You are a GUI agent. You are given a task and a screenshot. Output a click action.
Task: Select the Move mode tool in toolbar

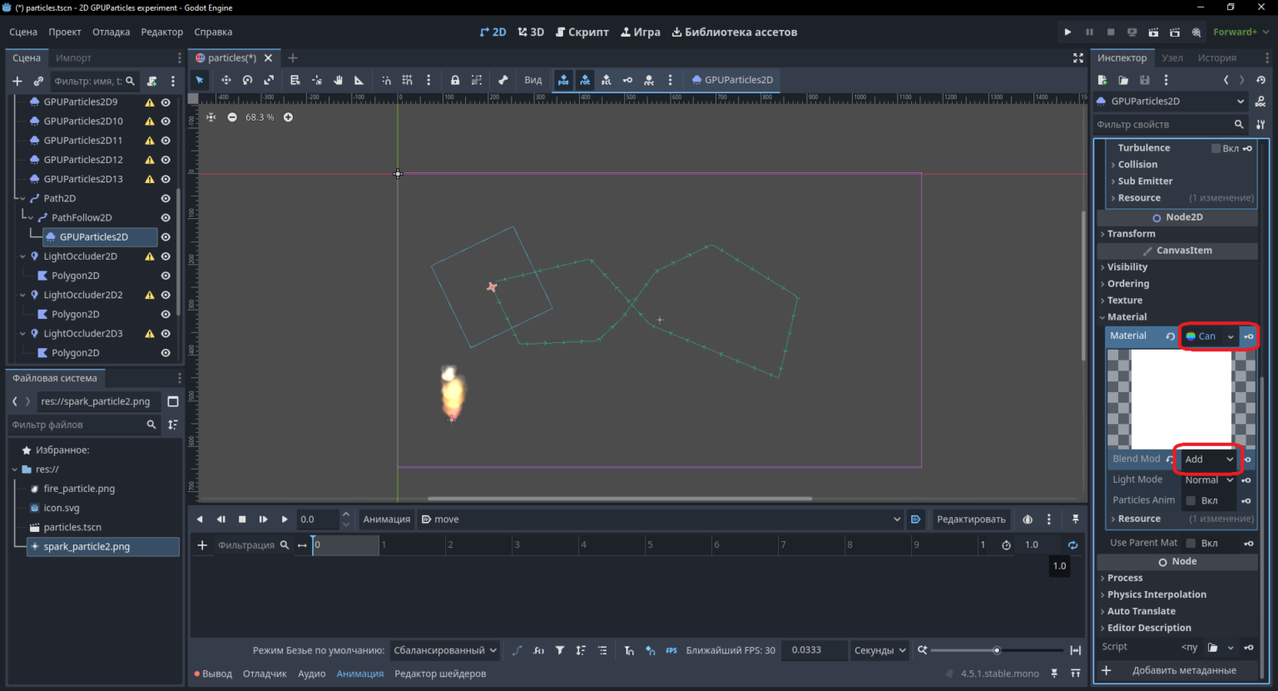(x=225, y=80)
